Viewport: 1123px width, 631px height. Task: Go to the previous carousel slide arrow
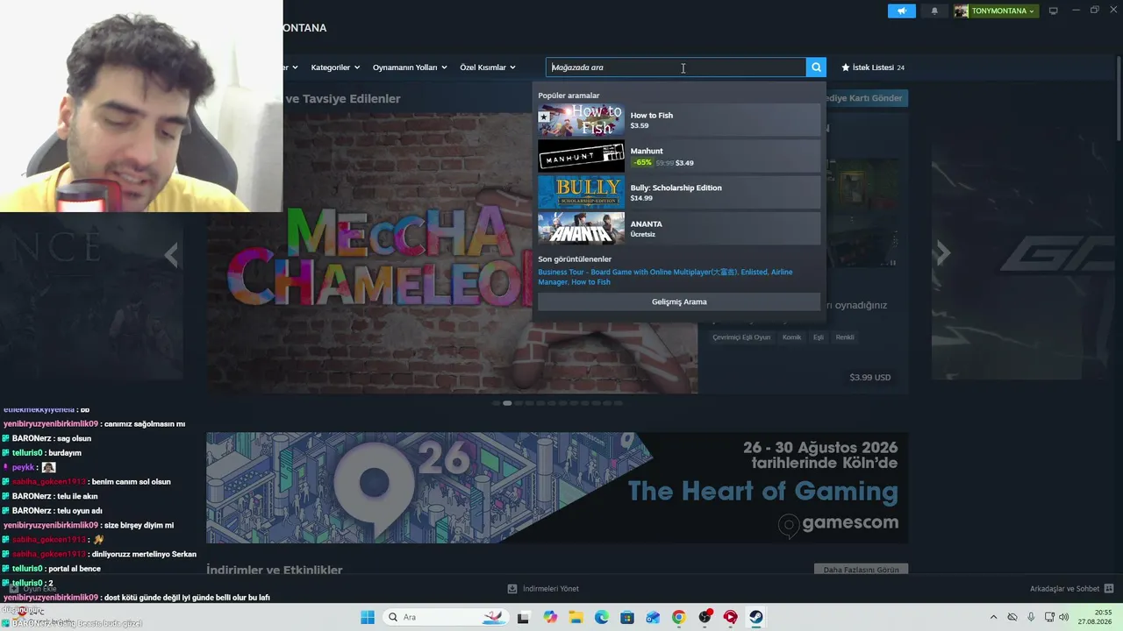pyautogui.click(x=171, y=255)
